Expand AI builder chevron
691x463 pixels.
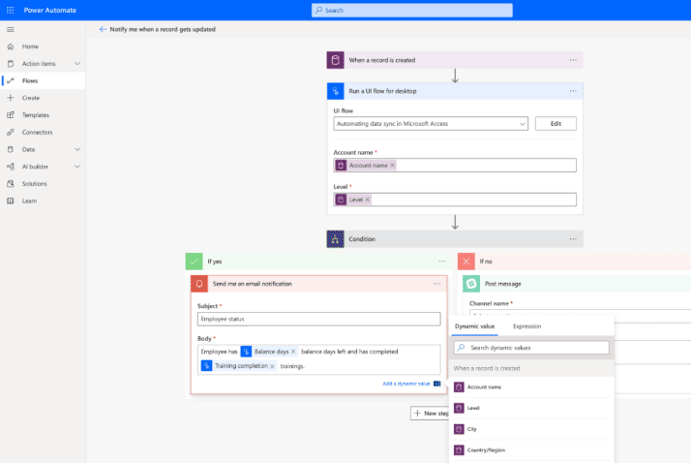(77, 167)
